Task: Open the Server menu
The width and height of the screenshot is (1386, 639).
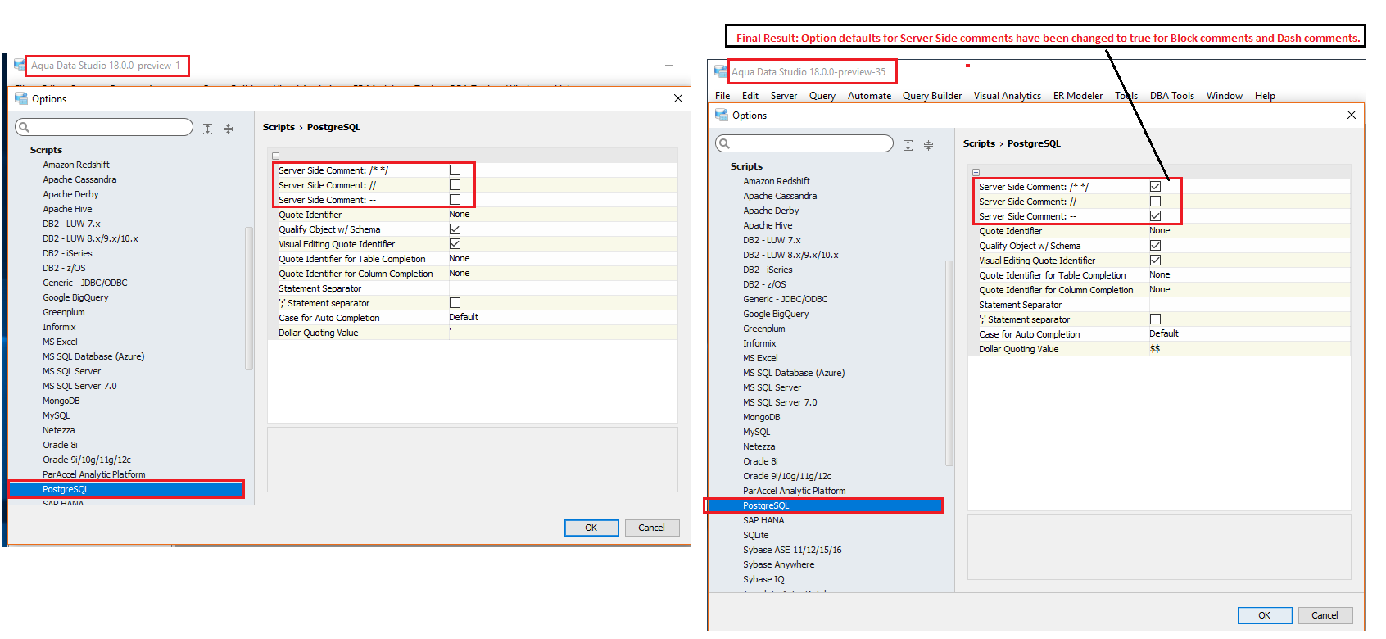Action: tap(784, 96)
